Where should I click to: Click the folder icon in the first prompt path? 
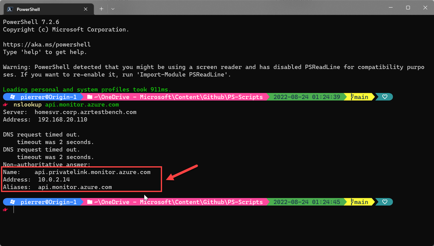pos(89,97)
